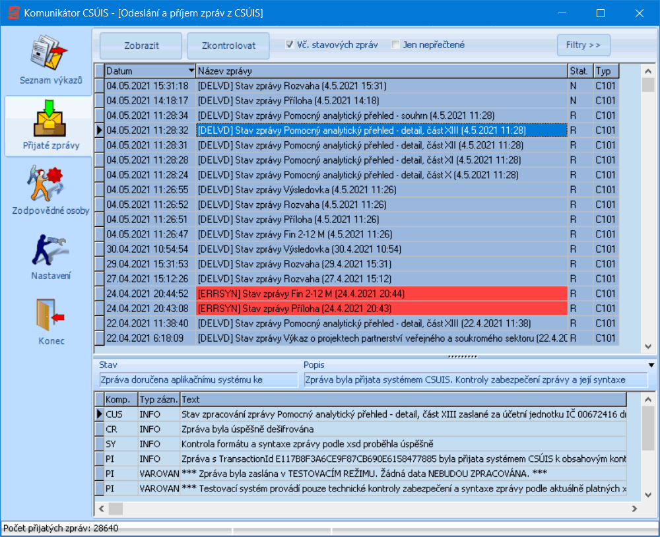This screenshot has width=660, height=537.
Task: Open Nastavení settings icon
Action: 49,249
